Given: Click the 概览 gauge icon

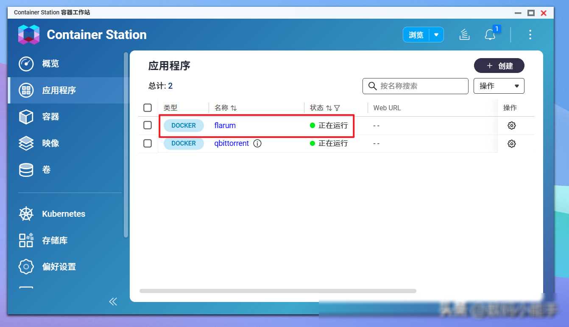Looking at the screenshot, I should point(26,64).
